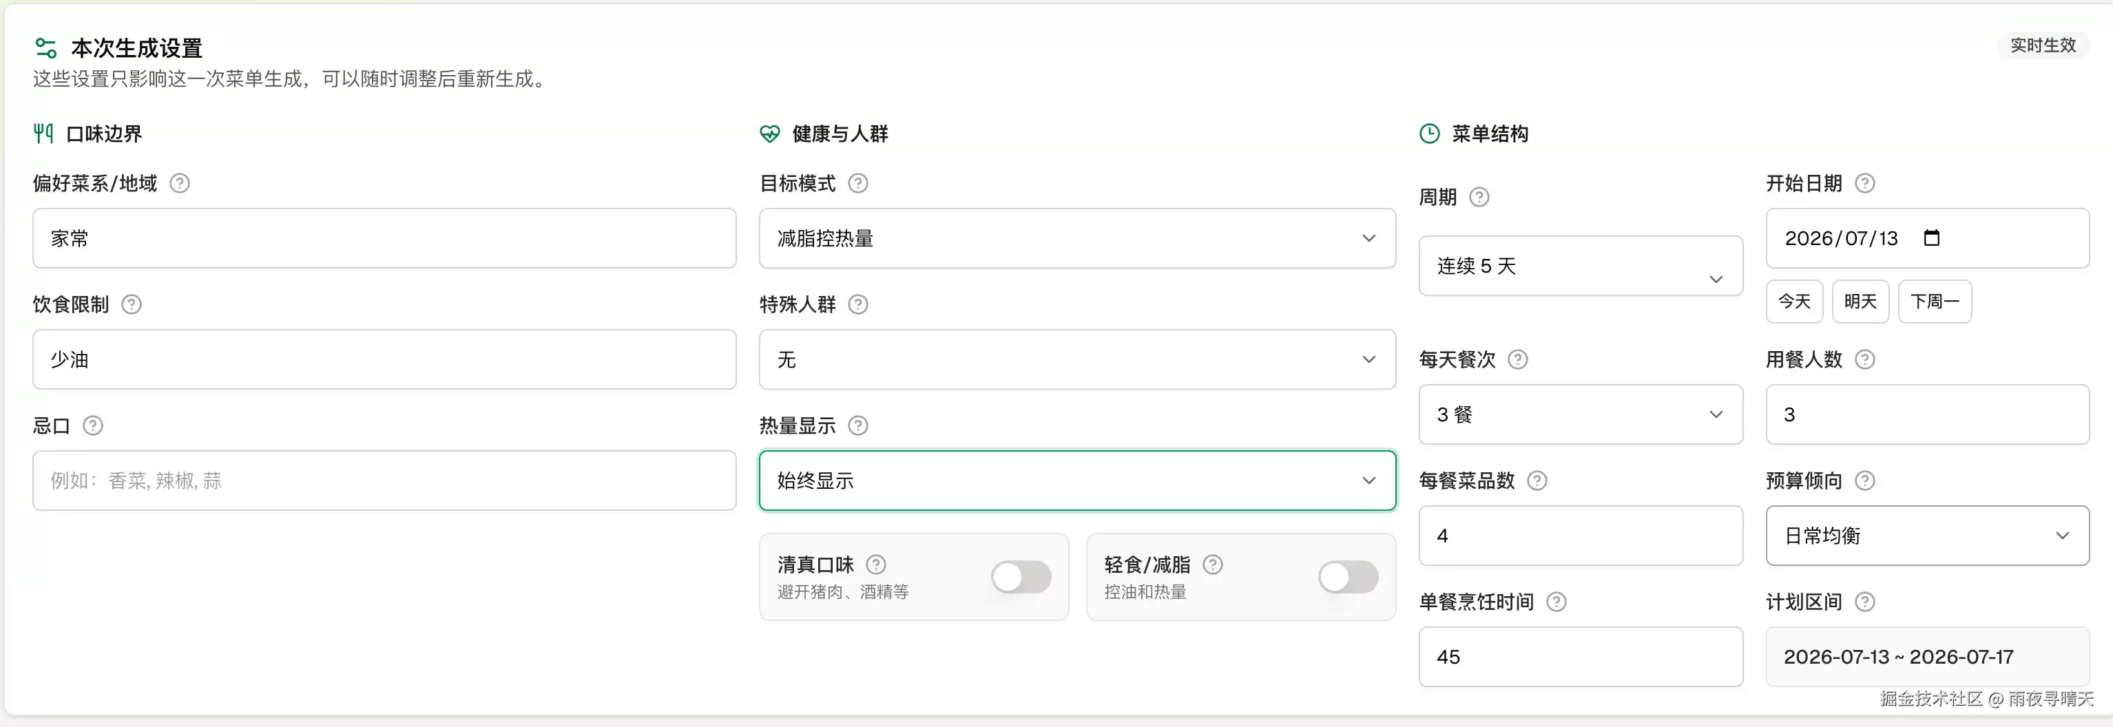Click help icon beside 预算倾向
Screen dimensions: 2113x727
1864,481
